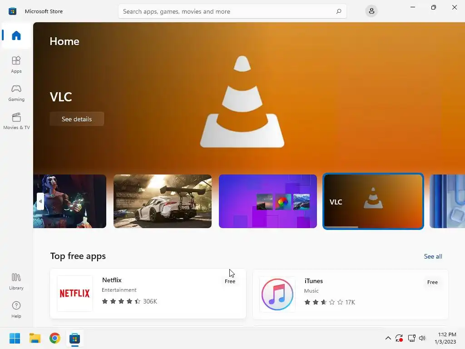Show hidden system tray icons
Viewport: 465px width, 349px height.
[388, 338]
